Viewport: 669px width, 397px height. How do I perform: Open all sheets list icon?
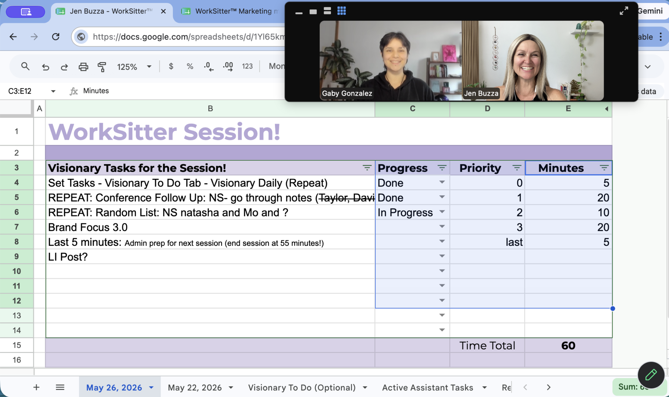point(60,387)
